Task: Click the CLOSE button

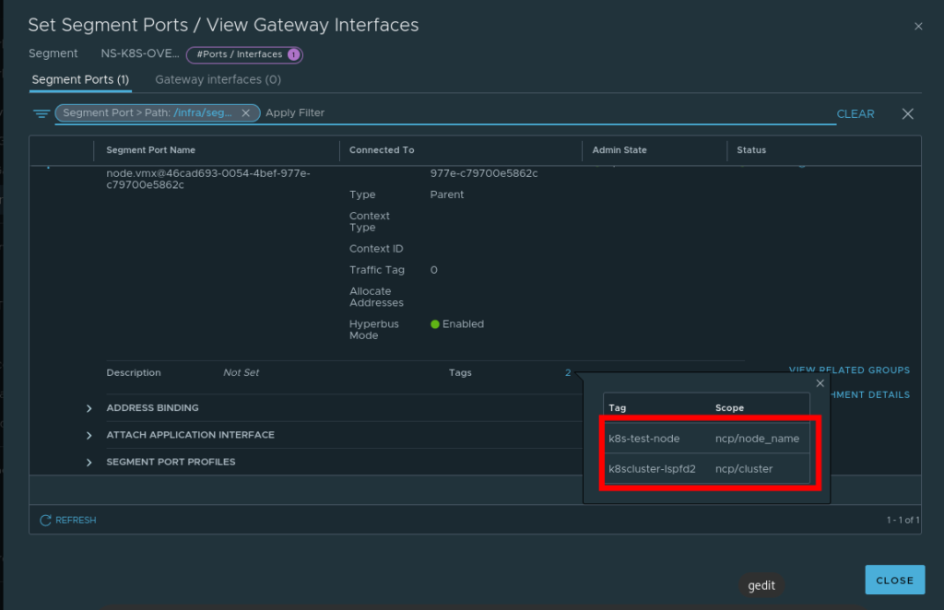Action: (x=894, y=580)
